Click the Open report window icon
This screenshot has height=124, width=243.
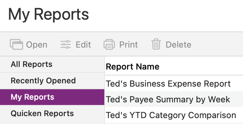coord(17,45)
